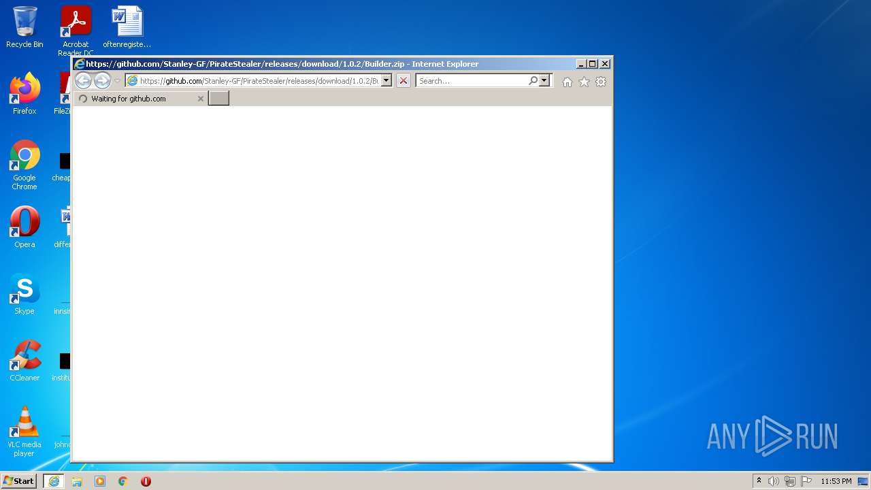The width and height of the screenshot is (871, 490).
Task: Click the Show desktop button
Action: click(x=864, y=481)
